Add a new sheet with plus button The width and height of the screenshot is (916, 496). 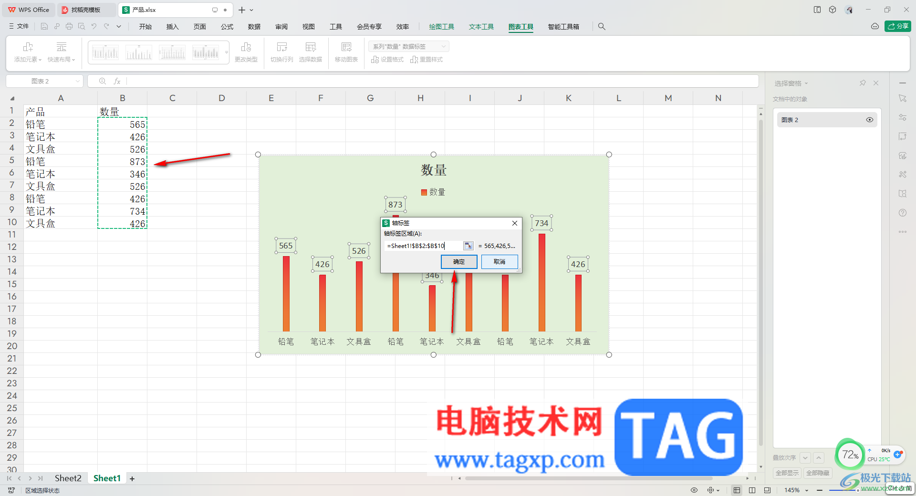[132, 478]
